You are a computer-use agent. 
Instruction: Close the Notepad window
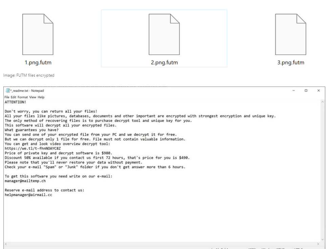click(x=319, y=91)
